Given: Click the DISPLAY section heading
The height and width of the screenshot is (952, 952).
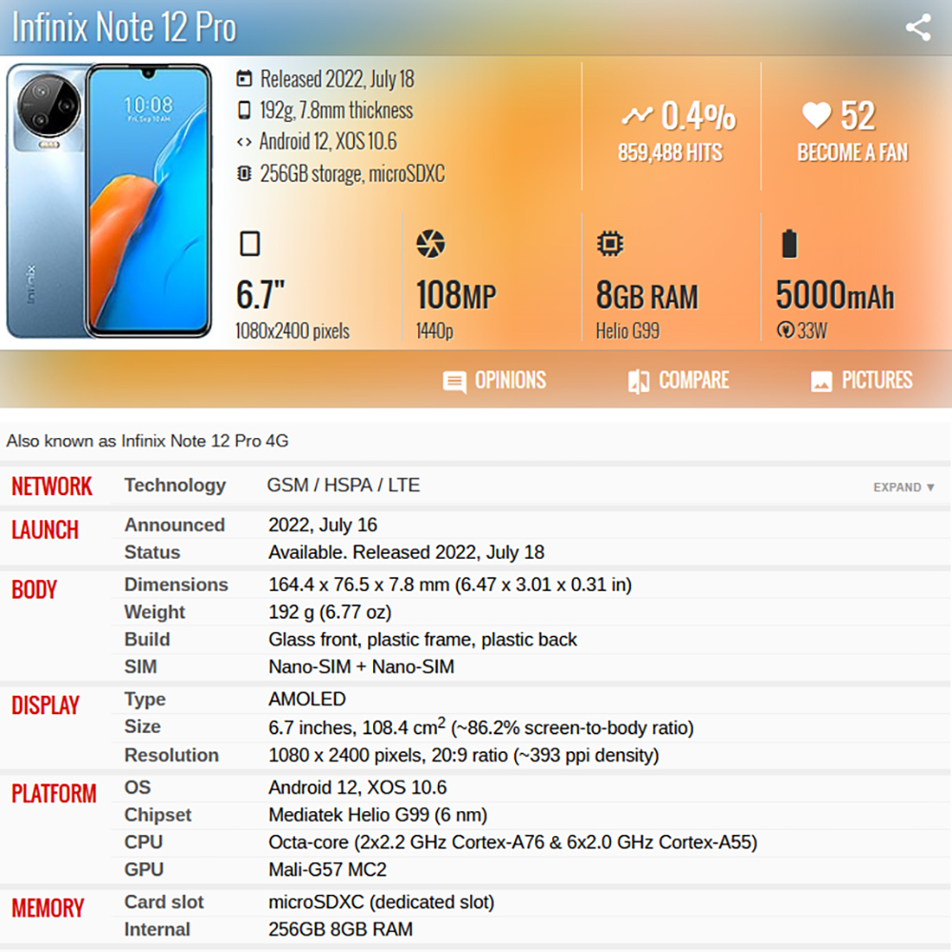Looking at the screenshot, I should click(46, 705).
